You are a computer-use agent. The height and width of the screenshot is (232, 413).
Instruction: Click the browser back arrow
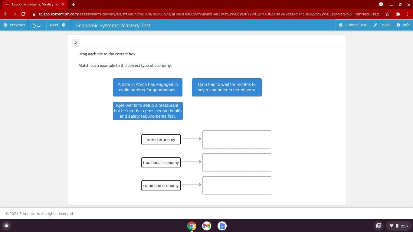(6, 14)
